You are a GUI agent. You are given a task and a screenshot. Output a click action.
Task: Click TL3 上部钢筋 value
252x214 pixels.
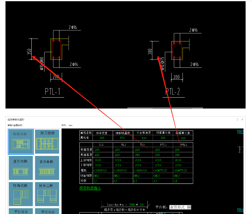coord(138,160)
